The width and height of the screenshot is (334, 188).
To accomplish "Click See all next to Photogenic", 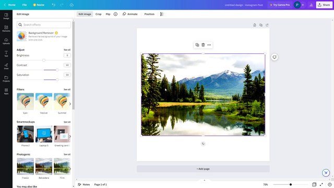I will [67, 155].
